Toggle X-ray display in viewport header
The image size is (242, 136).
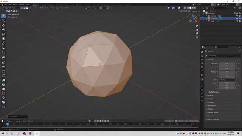click(185, 8)
